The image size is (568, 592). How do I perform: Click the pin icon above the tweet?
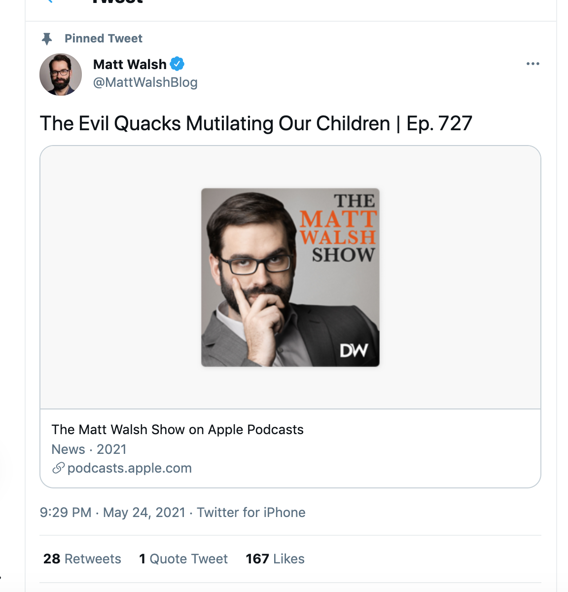click(x=47, y=38)
